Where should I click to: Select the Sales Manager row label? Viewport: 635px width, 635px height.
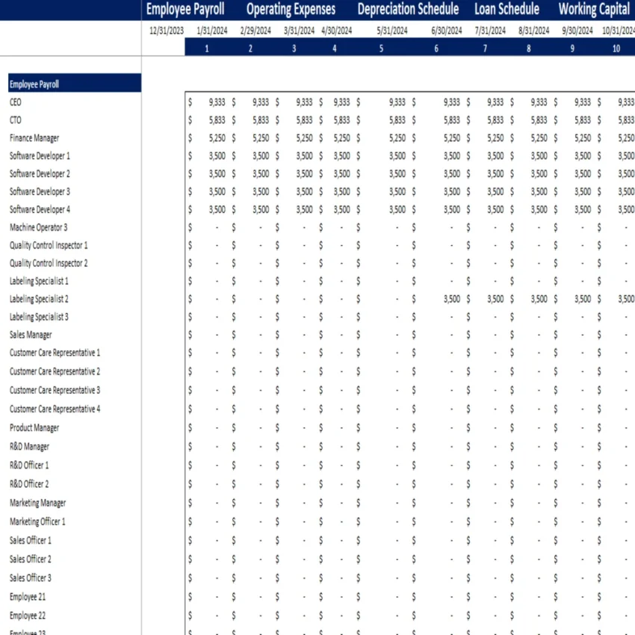[30, 335]
